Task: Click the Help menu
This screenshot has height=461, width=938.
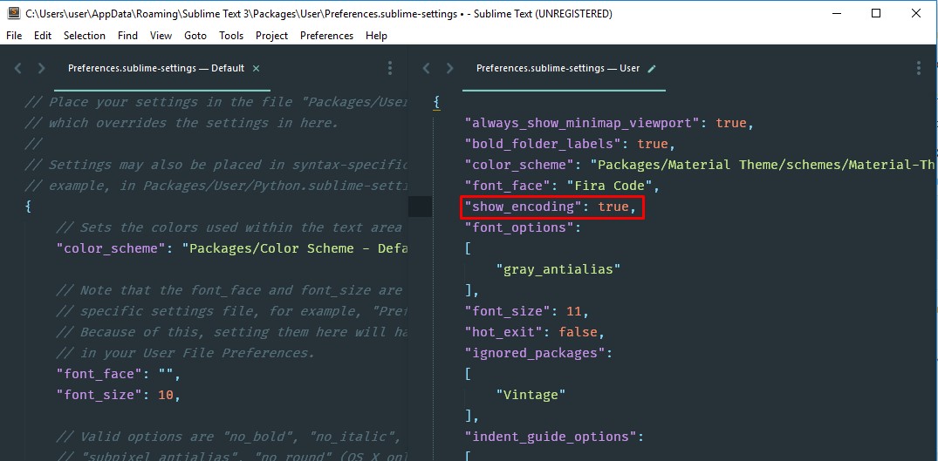Action: click(376, 36)
